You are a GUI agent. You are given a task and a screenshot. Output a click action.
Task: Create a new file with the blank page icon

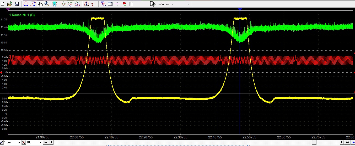[x=3, y=4]
